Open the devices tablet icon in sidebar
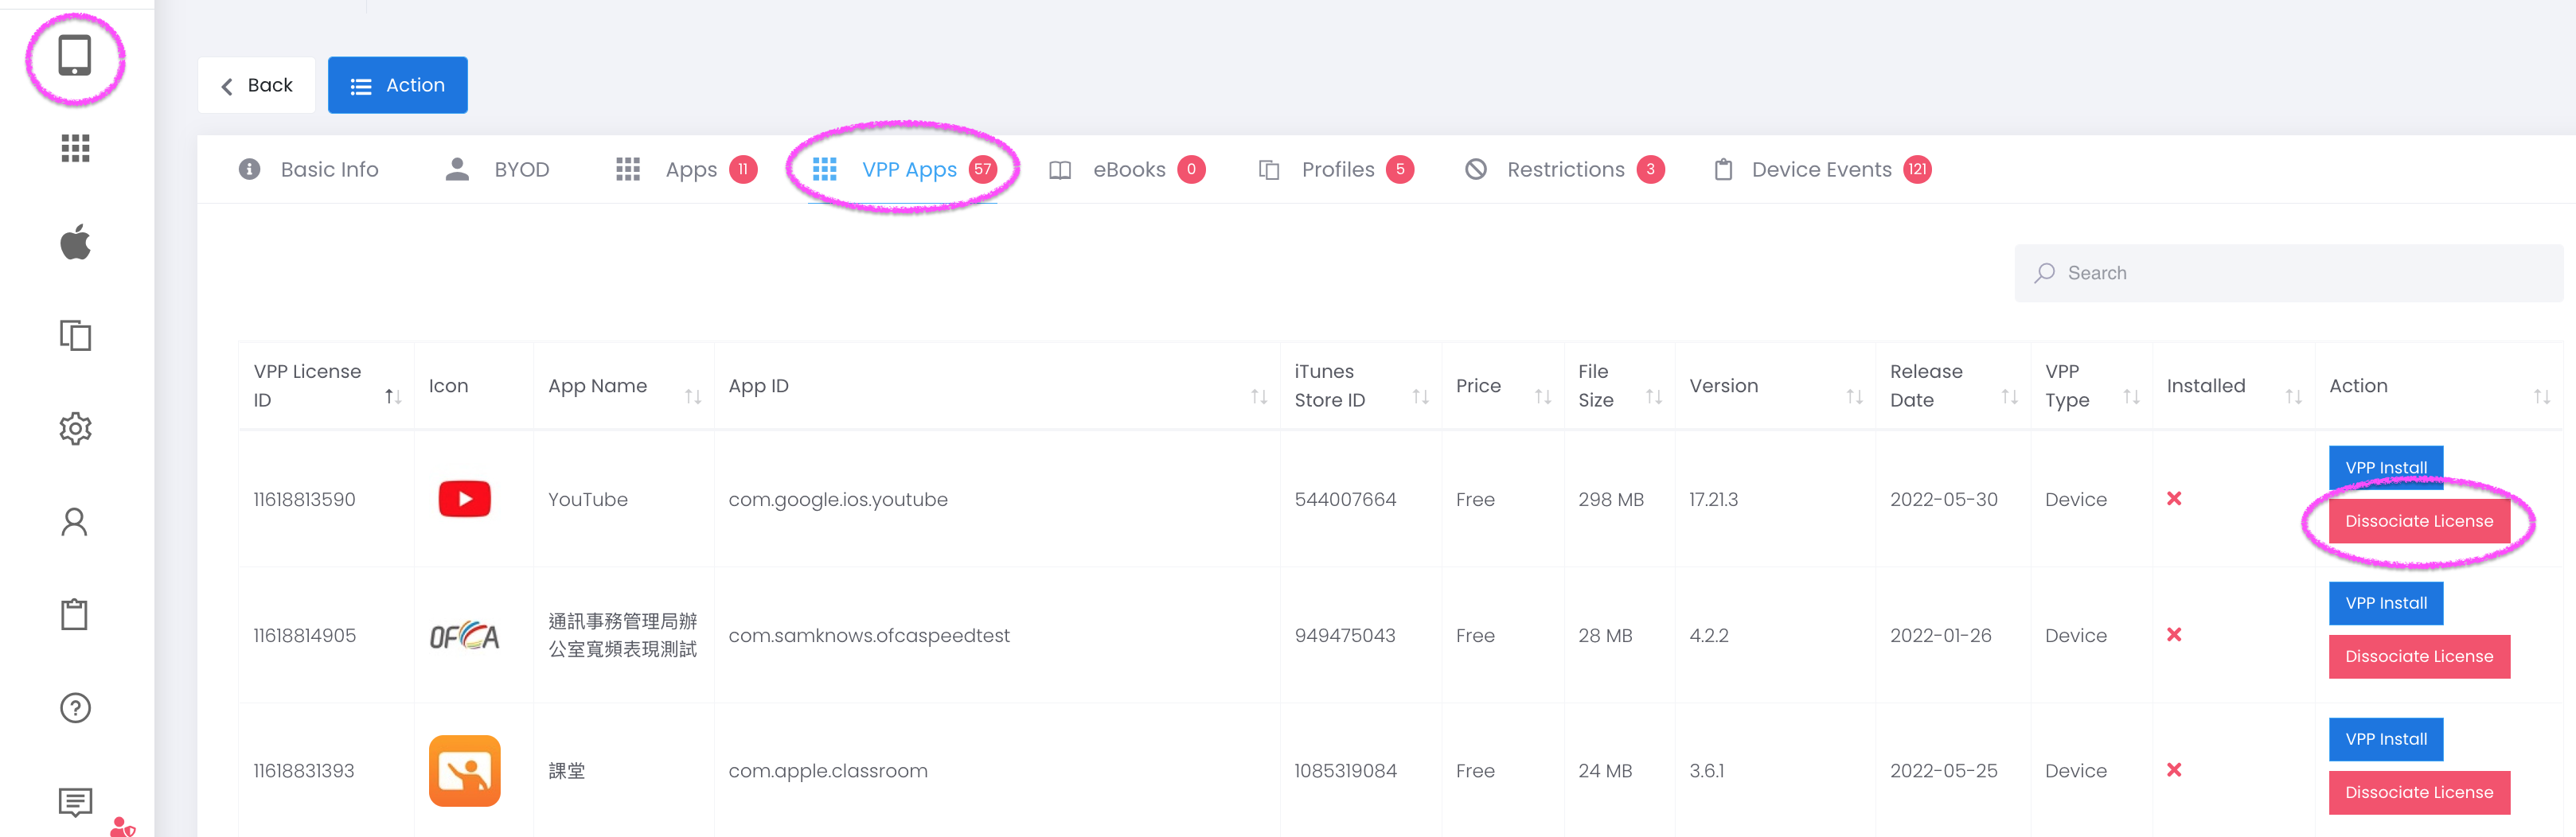 75,57
